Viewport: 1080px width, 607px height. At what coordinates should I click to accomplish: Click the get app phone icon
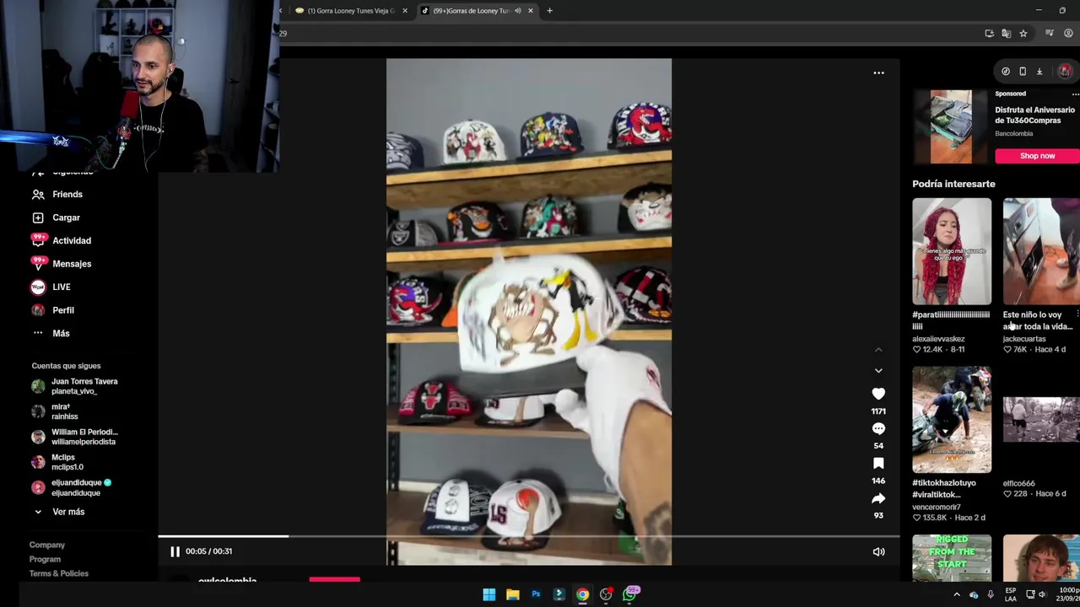[x=1023, y=72]
